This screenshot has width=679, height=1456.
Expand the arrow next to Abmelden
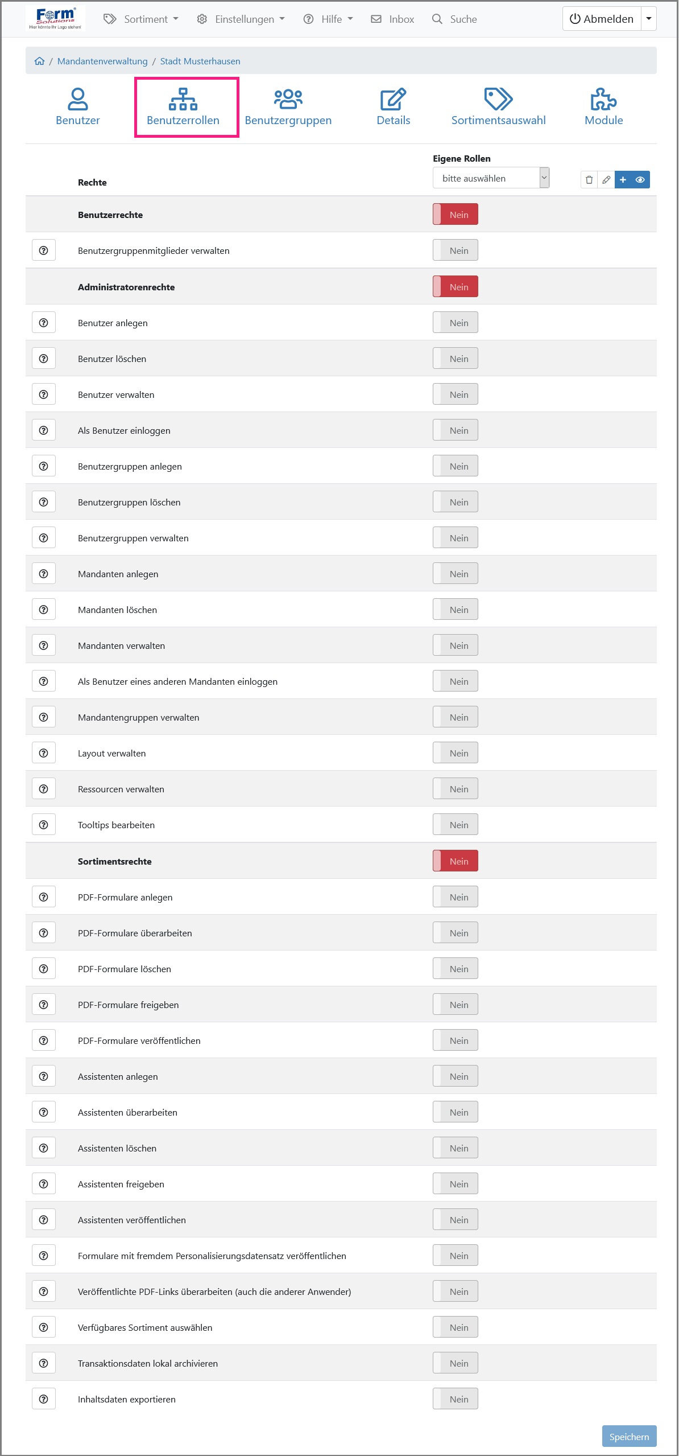coord(649,19)
